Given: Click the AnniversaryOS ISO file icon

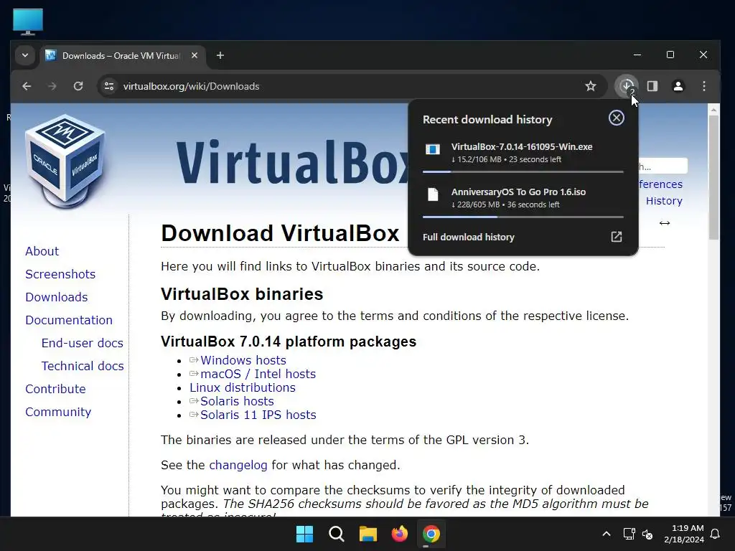Looking at the screenshot, I should tap(433, 194).
